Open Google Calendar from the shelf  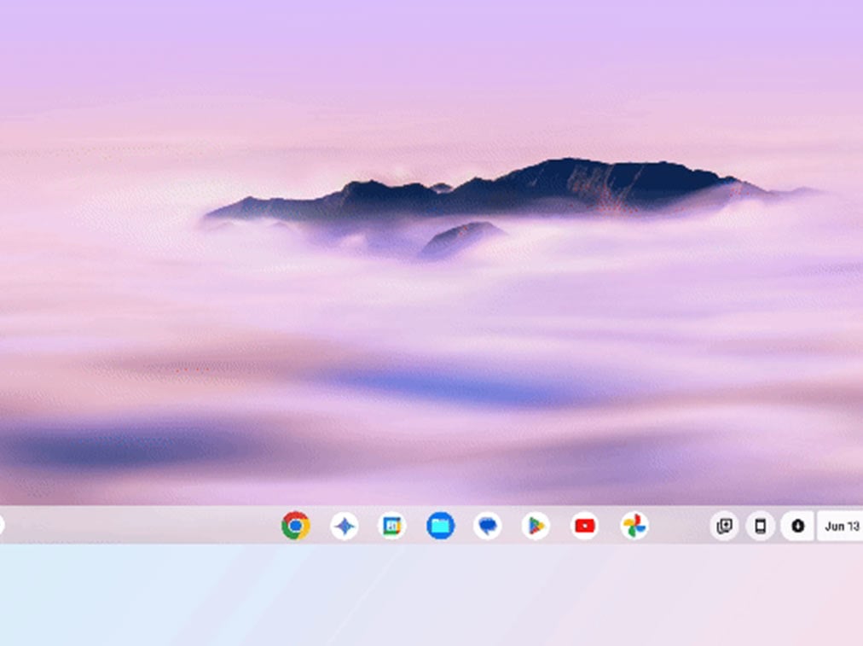(392, 526)
